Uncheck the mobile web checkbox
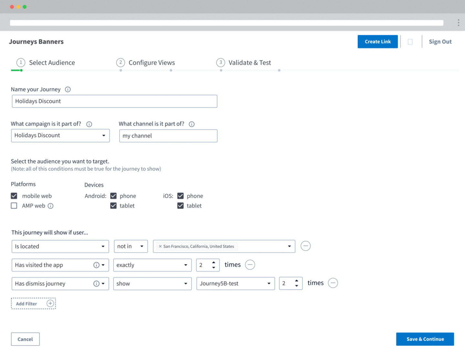Viewport: 465px width, 357px height. pyautogui.click(x=14, y=196)
